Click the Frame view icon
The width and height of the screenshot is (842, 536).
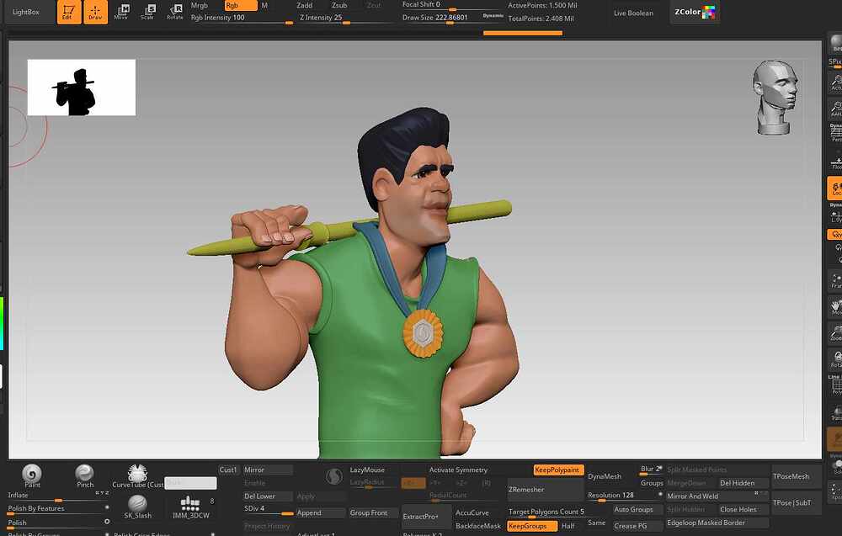pos(835,280)
